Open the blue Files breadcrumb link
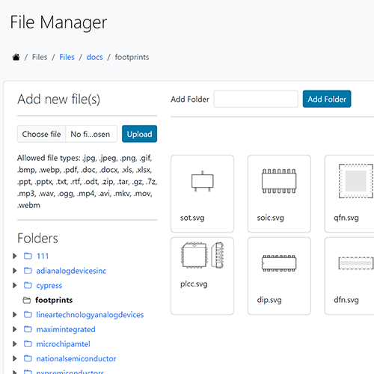 [x=67, y=57]
